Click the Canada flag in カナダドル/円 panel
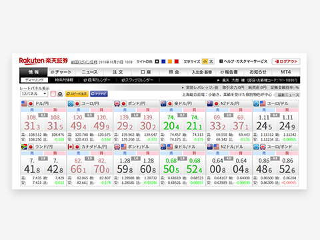 click(x=71, y=147)
